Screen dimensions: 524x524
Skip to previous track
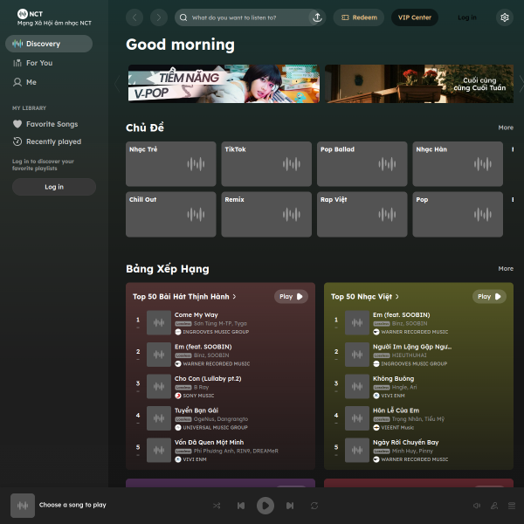[x=241, y=506]
